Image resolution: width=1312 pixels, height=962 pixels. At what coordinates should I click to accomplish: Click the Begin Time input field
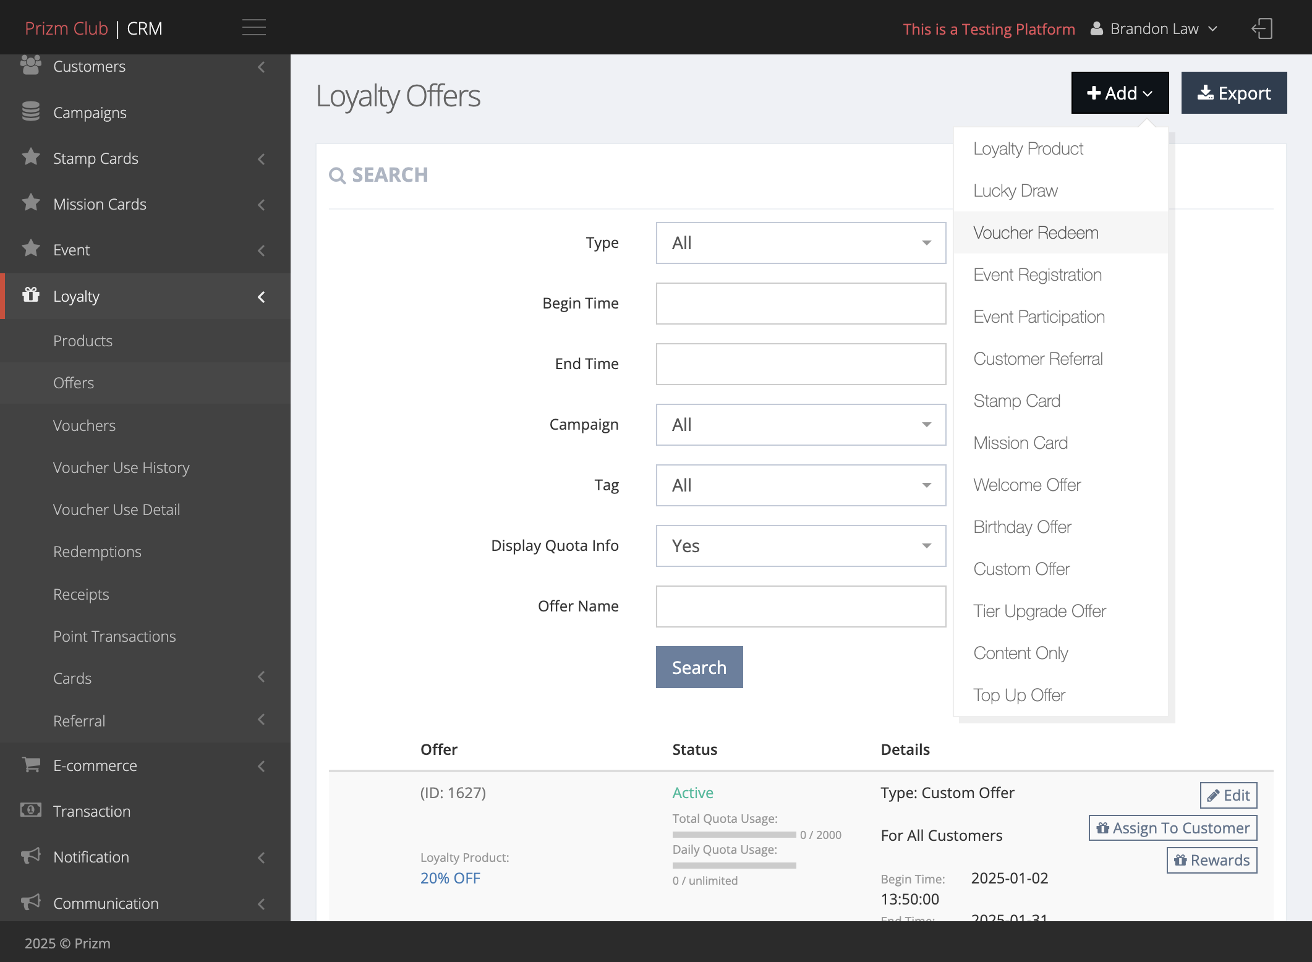(801, 304)
